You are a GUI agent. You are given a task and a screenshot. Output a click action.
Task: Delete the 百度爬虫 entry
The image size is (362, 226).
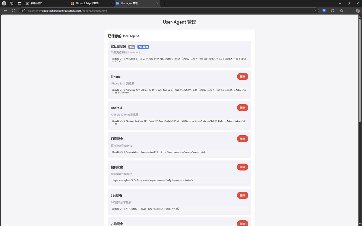point(242,139)
